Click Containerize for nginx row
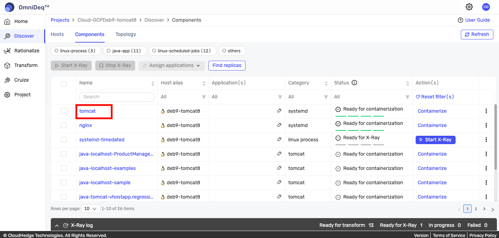 [432, 125]
